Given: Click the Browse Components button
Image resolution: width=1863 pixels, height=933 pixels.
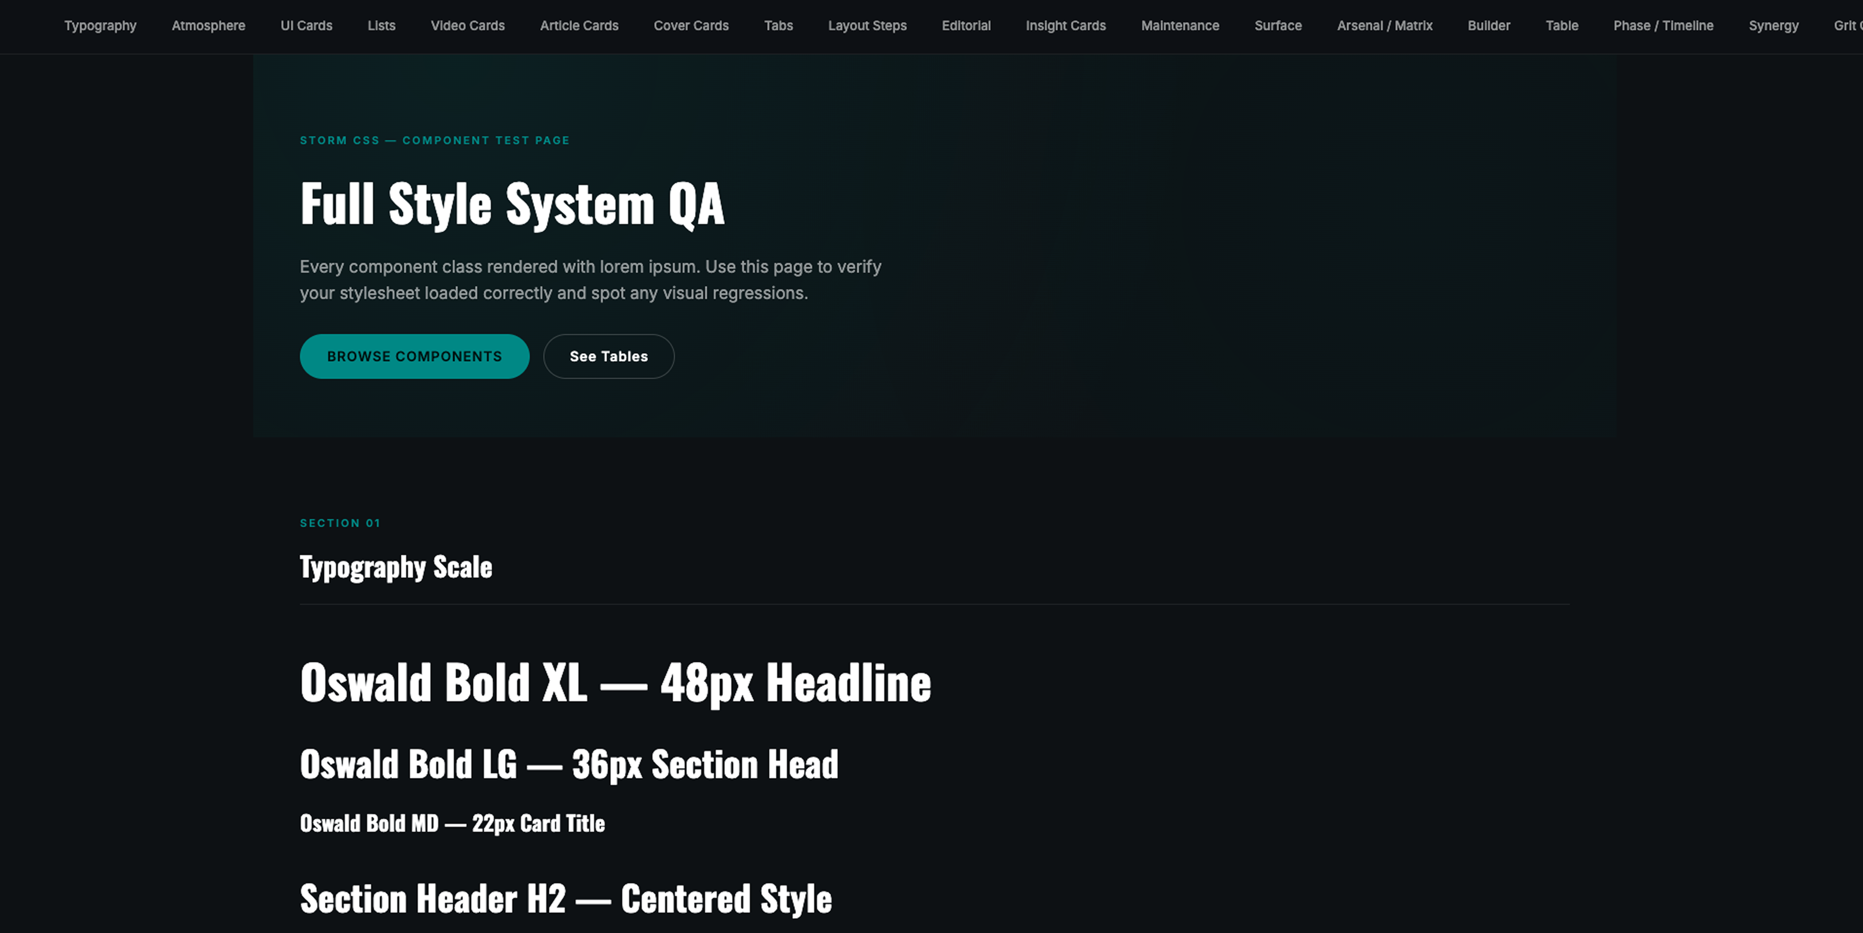Looking at the screenshot, I should pyautogui.click(x=414, y=356).
